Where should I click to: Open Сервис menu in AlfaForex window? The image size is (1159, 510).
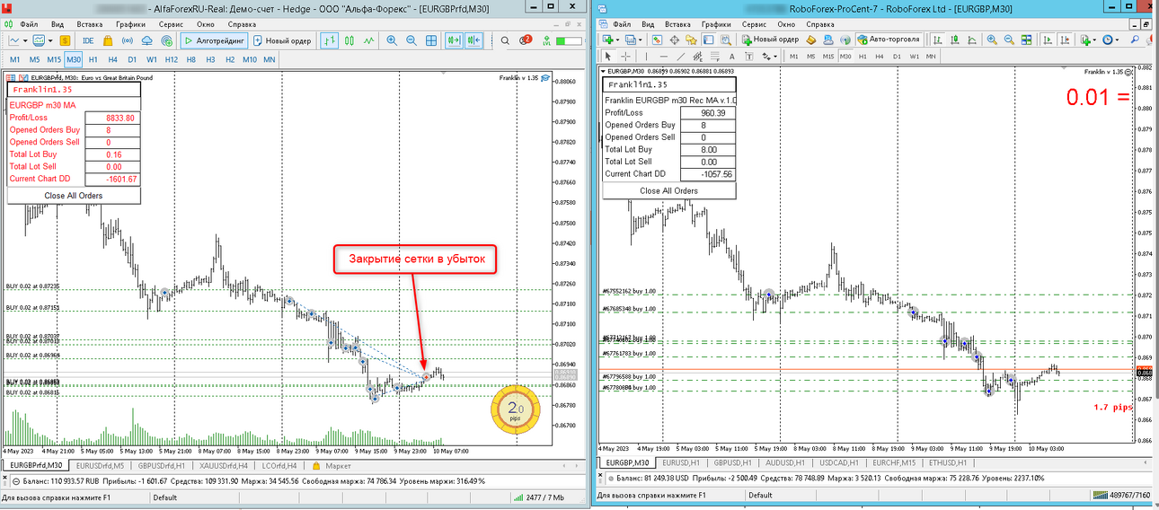tap(169, 24)
